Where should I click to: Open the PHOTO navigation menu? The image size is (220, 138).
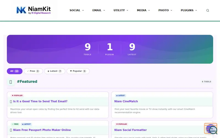pos(163,10)
